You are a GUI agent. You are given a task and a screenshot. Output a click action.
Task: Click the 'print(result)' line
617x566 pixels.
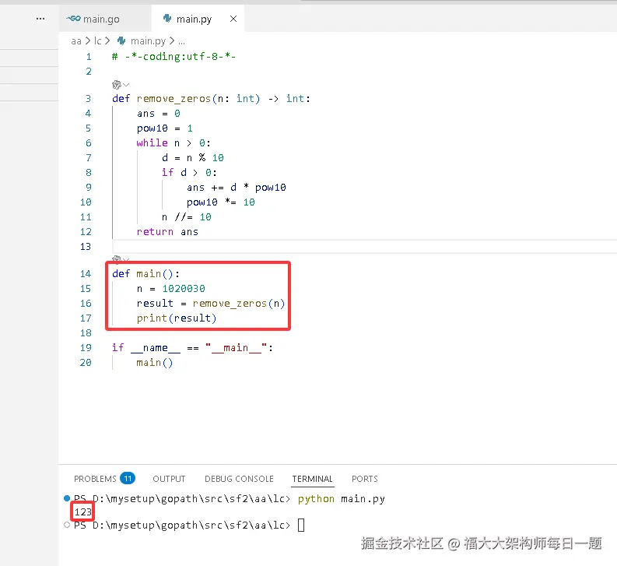[177, 318]
